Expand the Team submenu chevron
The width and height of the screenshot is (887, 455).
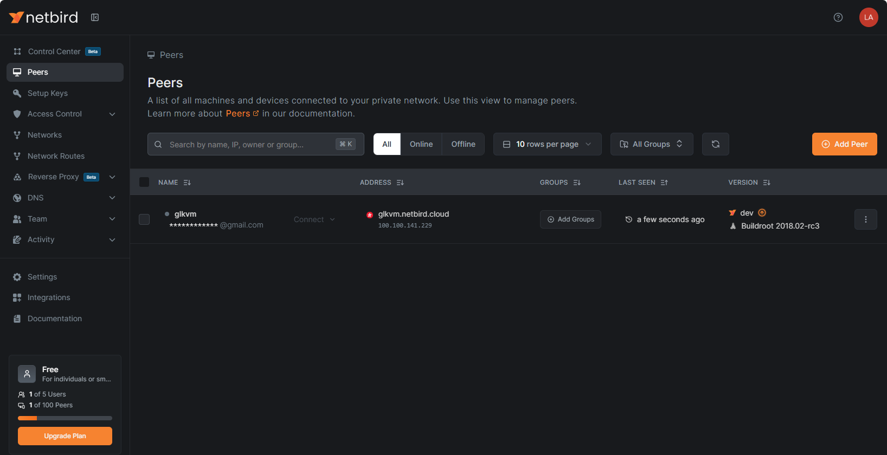point(112,219)
